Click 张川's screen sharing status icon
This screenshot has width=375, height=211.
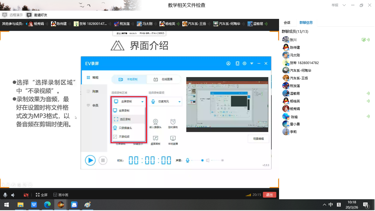pyautogui.click(x=363, y=40)
